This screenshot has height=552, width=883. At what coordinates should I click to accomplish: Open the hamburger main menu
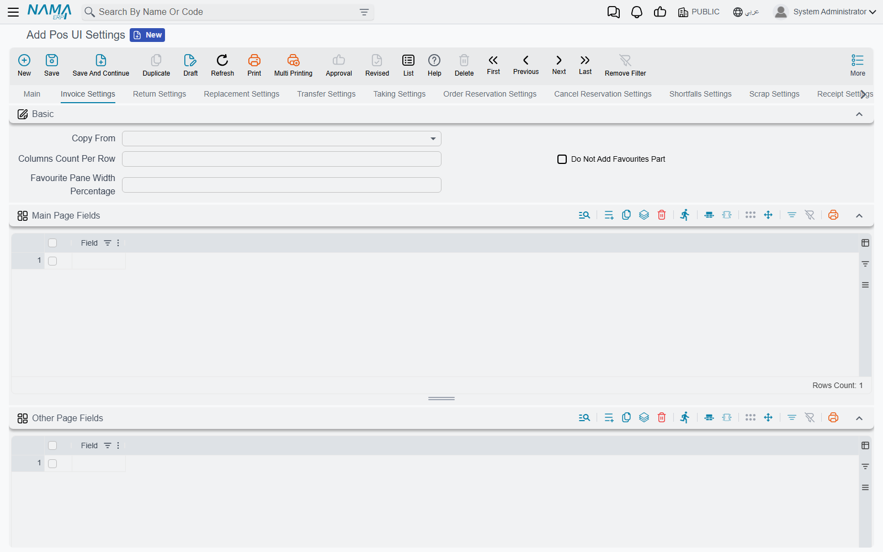13,12
